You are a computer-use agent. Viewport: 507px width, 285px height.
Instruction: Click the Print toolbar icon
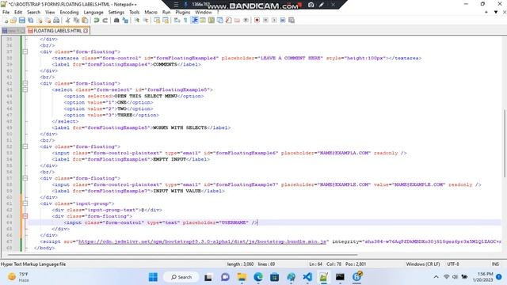(56, 20)
